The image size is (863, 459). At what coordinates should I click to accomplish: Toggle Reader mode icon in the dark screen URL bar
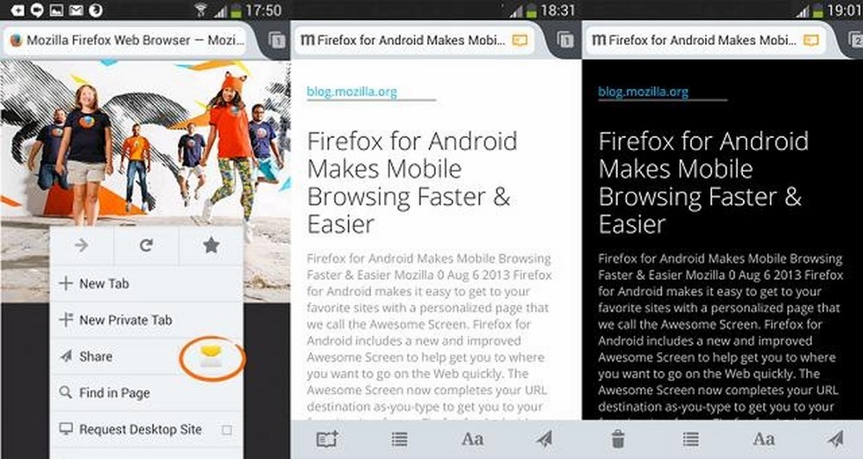tap(810, 41)
